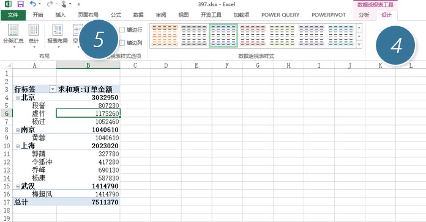Image resolution: width=426 pixels, height=222 pixels.
Task: Open the 文件 File tab
Action: pyautogui.click(x=13, y=15)
